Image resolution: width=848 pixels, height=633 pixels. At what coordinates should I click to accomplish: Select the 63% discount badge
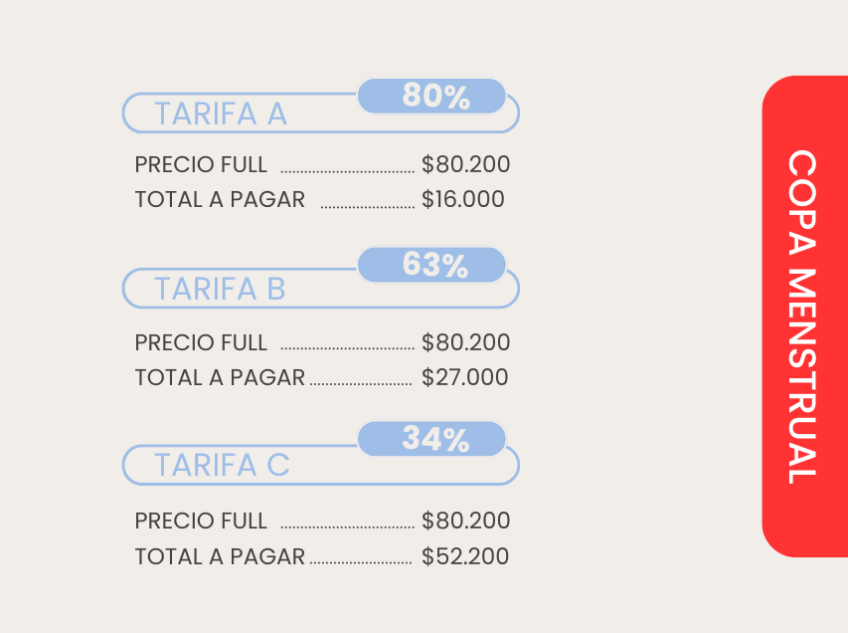[x=432, y=266]
